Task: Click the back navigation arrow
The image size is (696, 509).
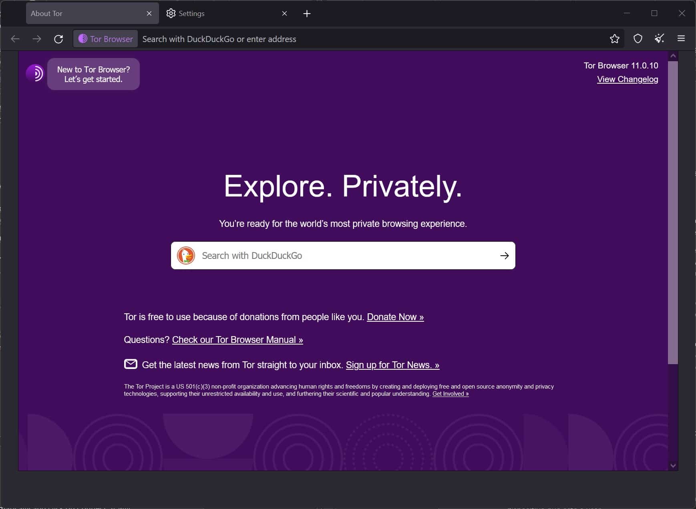Action: point(15,39)
